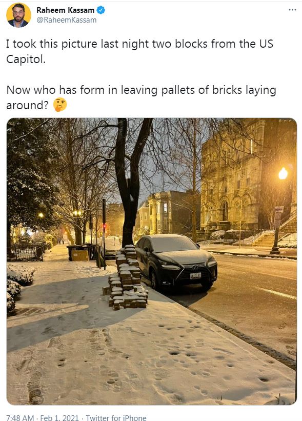Click the Feb 1, 2021 date
Image resolution: width=302 pixels, height=421 pixels.
tap(59, 417)
